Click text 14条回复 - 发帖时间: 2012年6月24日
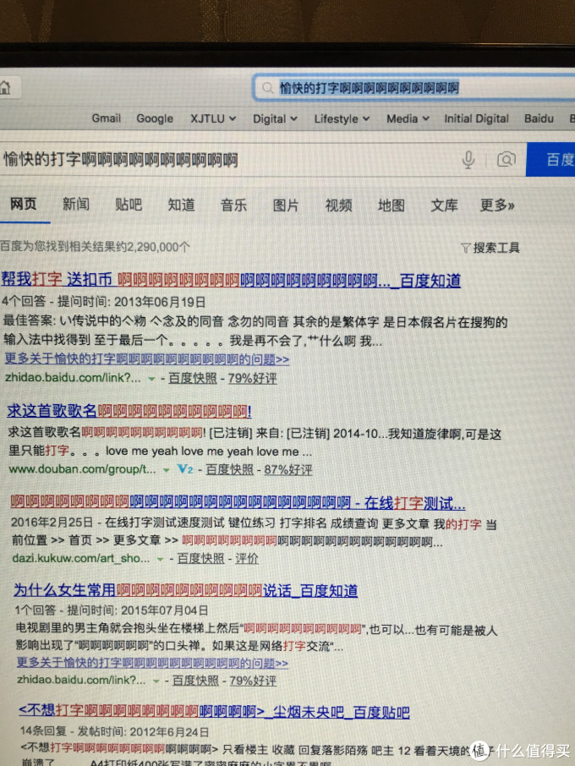Image resolution: width=575 pixels, height=766 pixels. 114,731
